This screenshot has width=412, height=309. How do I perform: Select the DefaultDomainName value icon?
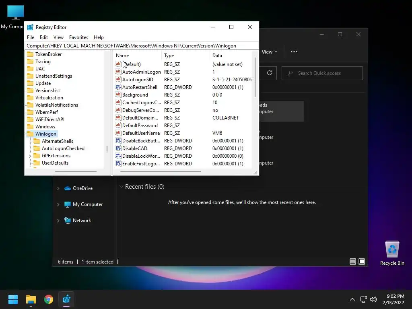[118, 117]
